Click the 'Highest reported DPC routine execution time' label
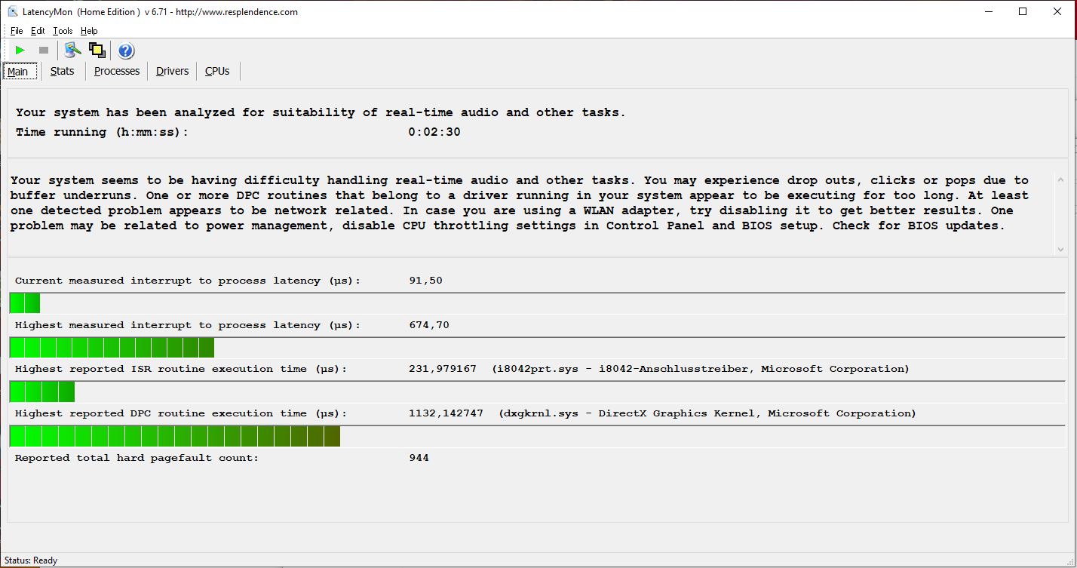 pyautogui.click(x=181, y=413)
